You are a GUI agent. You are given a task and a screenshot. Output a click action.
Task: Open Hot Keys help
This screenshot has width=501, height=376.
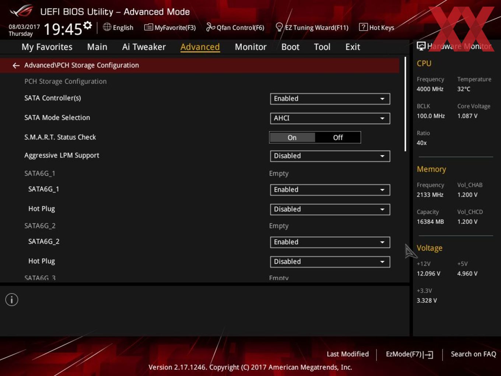click(376, 27)
